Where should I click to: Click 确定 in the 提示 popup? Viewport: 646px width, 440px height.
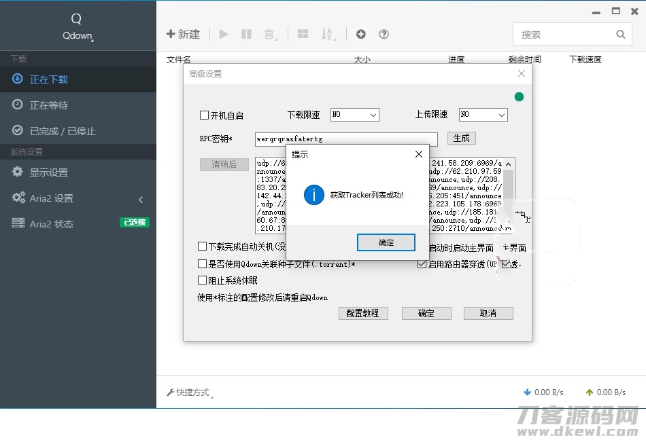386,242
